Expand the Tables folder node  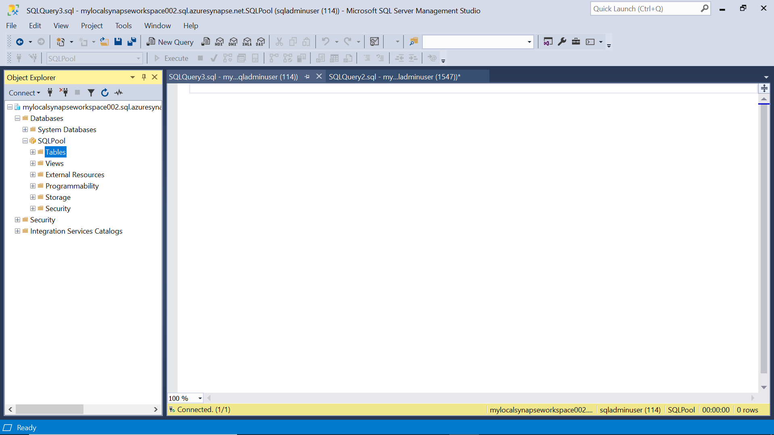(x=33, y=152)
